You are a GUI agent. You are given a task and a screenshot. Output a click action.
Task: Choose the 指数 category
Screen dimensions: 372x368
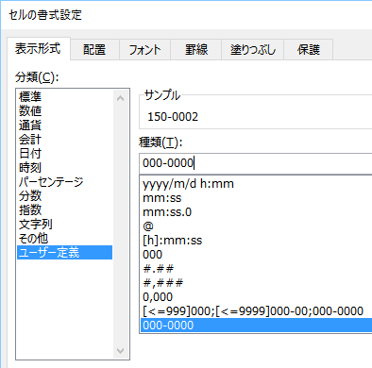[64, 209]
